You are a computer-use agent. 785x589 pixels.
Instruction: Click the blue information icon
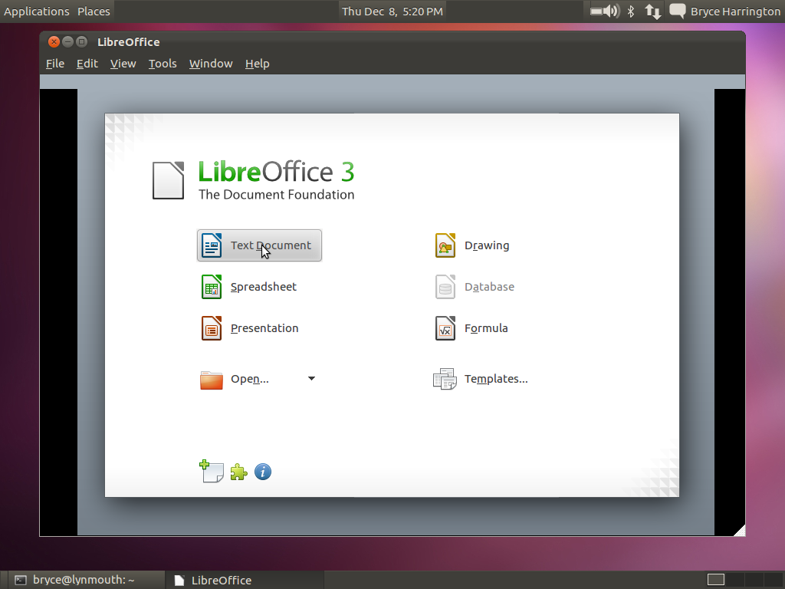(x=263, y=472)
